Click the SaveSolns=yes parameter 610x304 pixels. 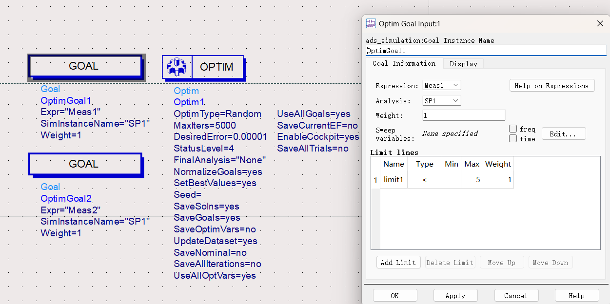(207, 206)
